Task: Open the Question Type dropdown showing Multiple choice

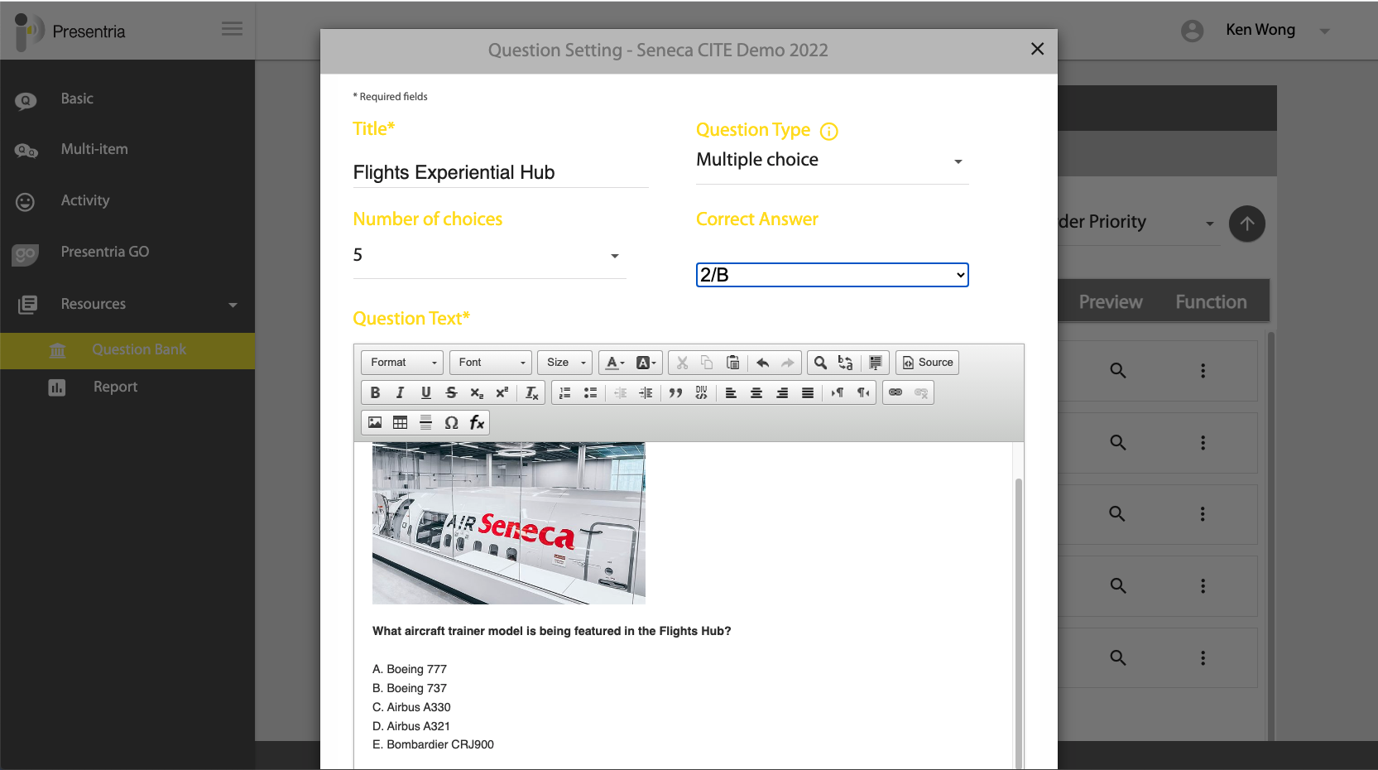Action: pos(832,161)
